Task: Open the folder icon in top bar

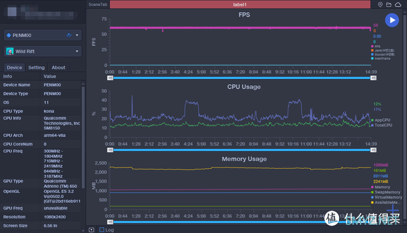Action: (x=389, y=4)
